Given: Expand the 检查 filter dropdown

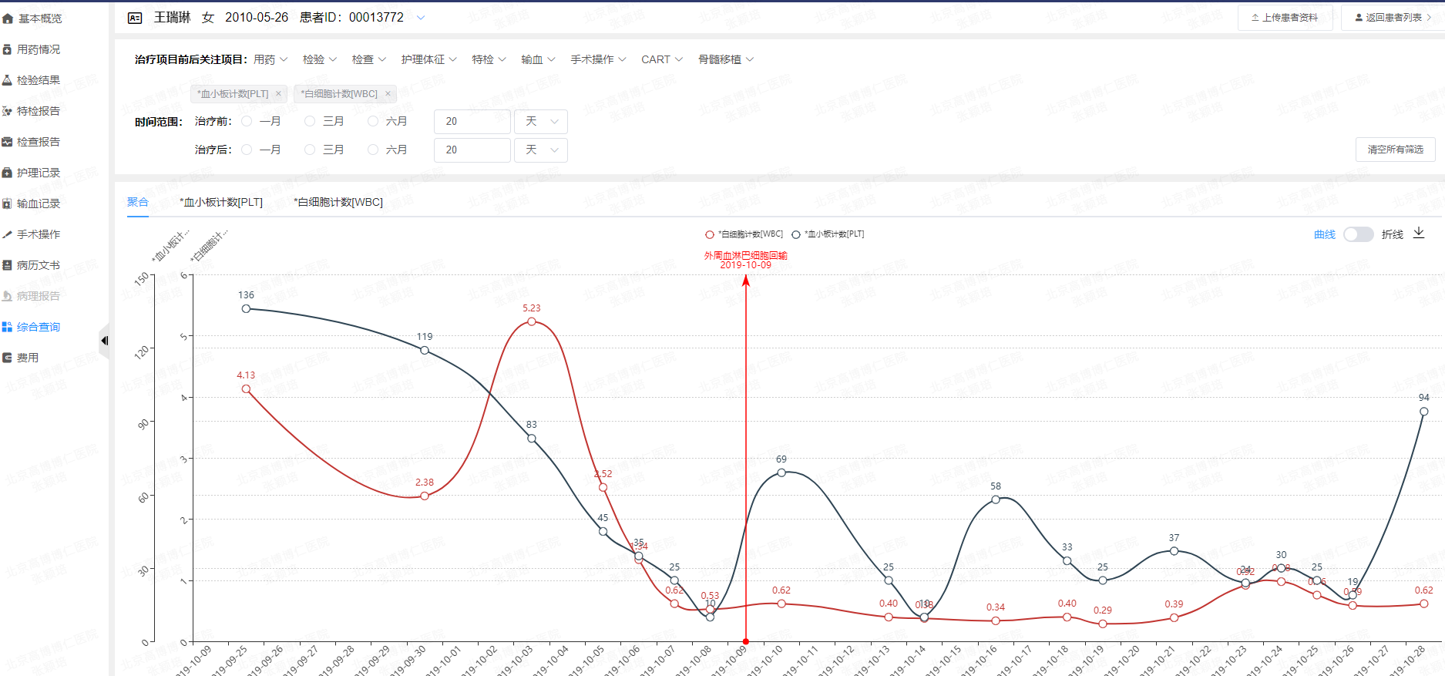Looking at the screenshot, I should click(x=369, y=59).
